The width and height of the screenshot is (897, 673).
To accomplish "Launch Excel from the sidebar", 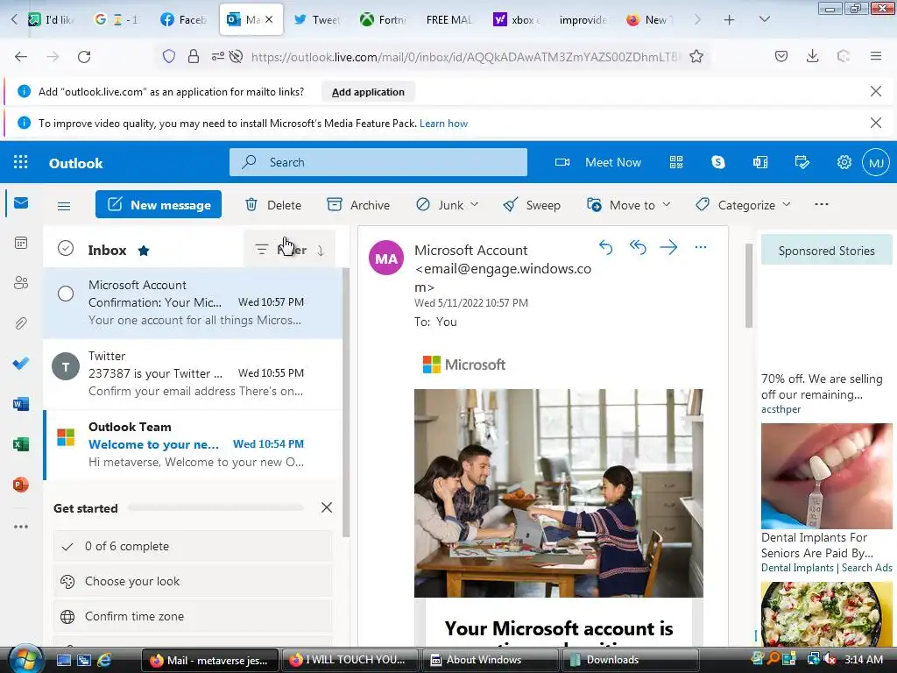I will [21, 444].
